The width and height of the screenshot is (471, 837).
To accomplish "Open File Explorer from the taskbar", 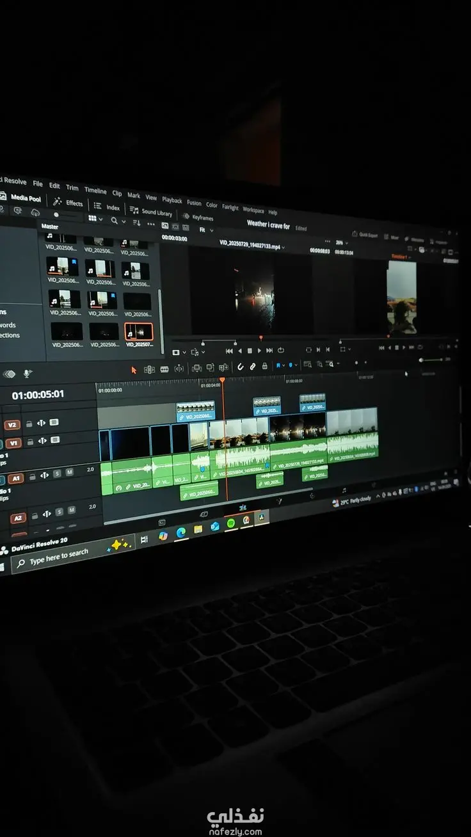I will coord(198,529).
